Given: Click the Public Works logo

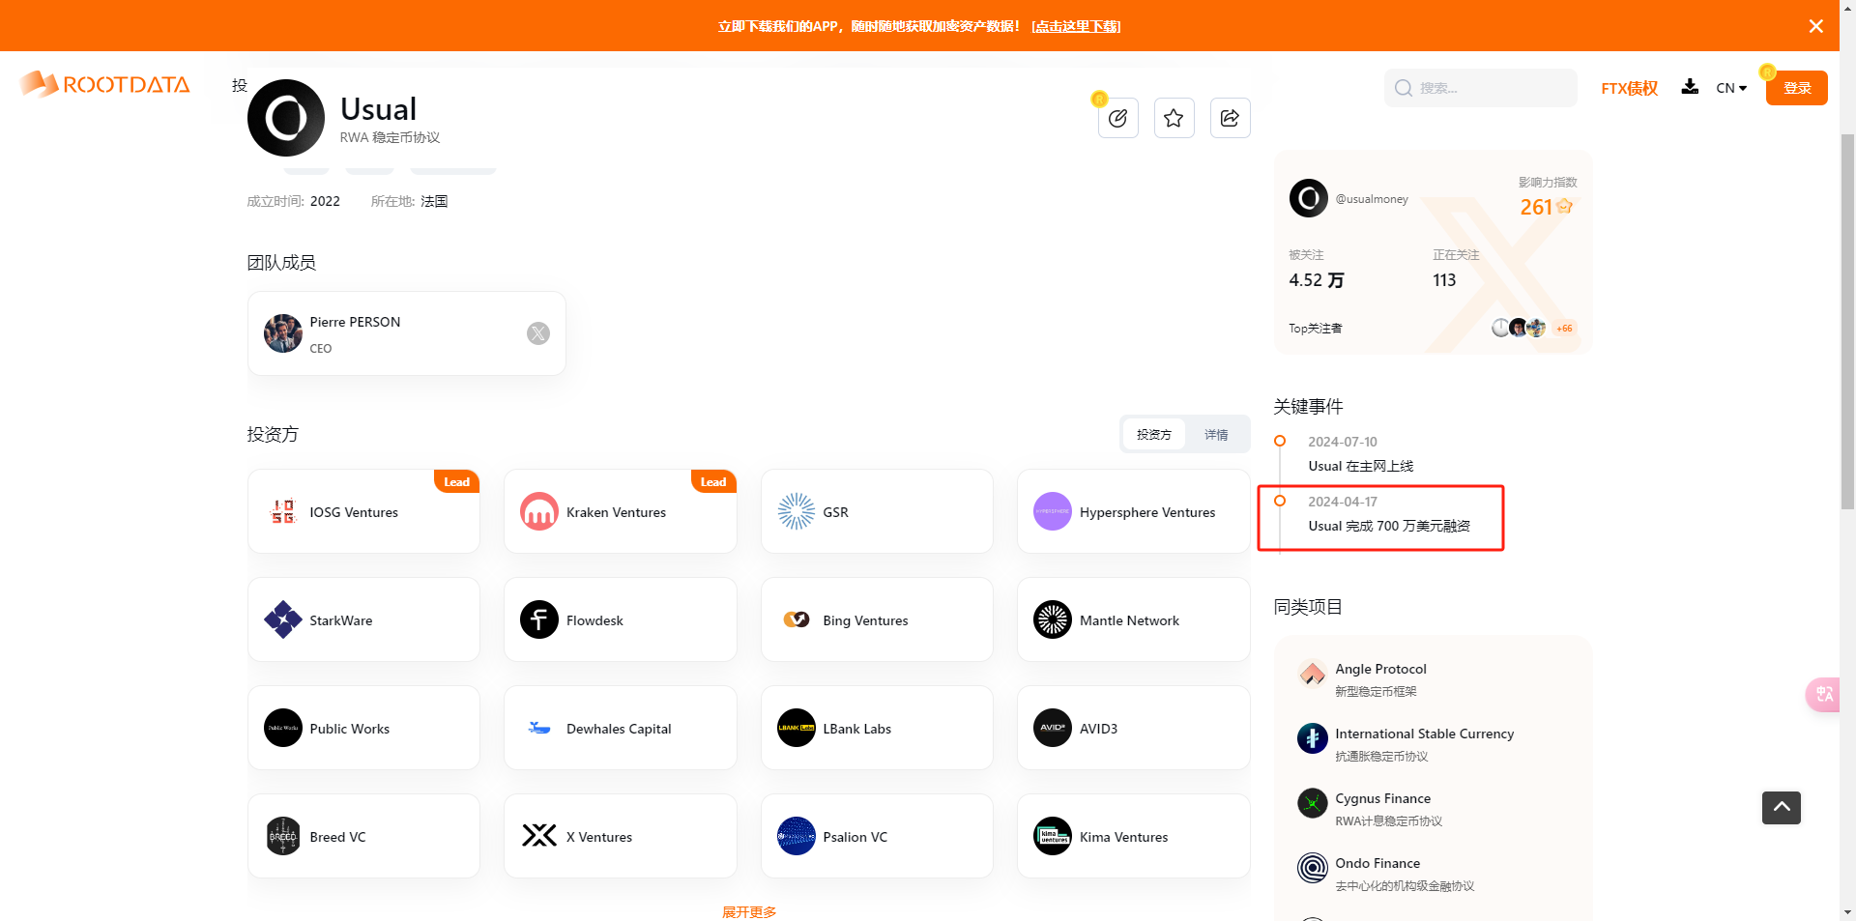Looking at the screenshot, I should pyautogui.click(x=283, y=728).
